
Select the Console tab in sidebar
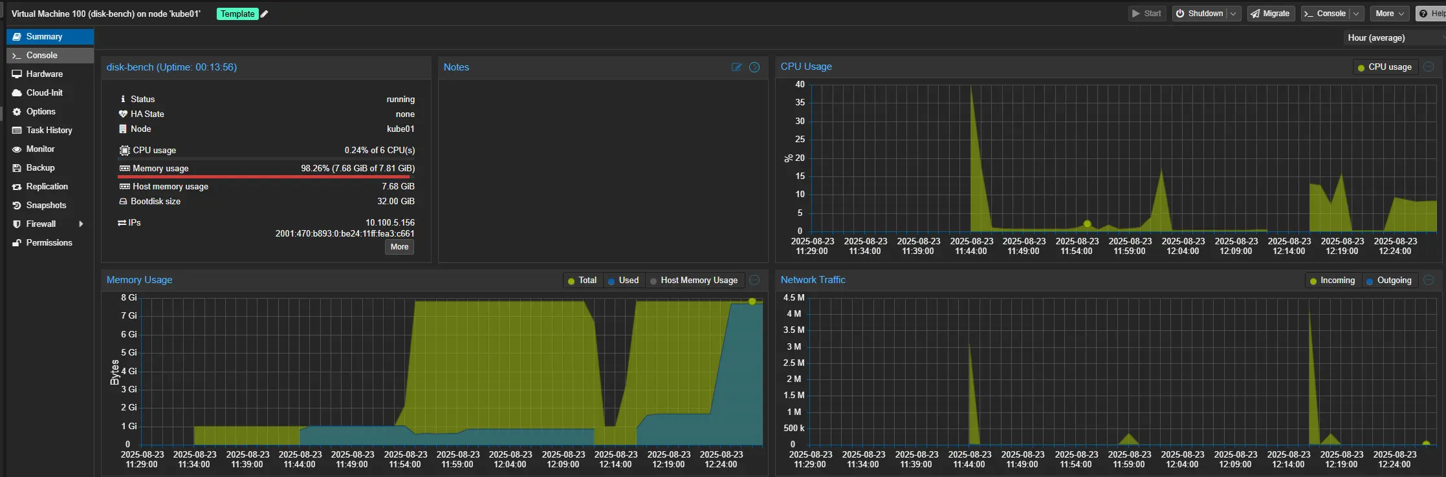41,56
